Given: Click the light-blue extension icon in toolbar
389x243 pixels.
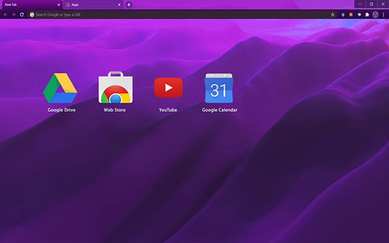Looking at the screenshot, I should coord(359,15).
